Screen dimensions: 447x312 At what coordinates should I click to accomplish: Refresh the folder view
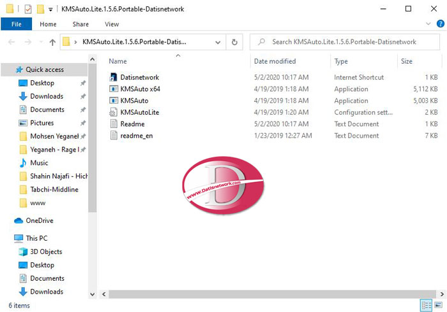pyautogui.click(x=234, y=42)
